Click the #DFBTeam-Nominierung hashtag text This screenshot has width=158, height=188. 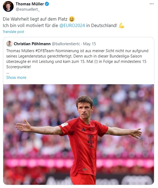57,51
